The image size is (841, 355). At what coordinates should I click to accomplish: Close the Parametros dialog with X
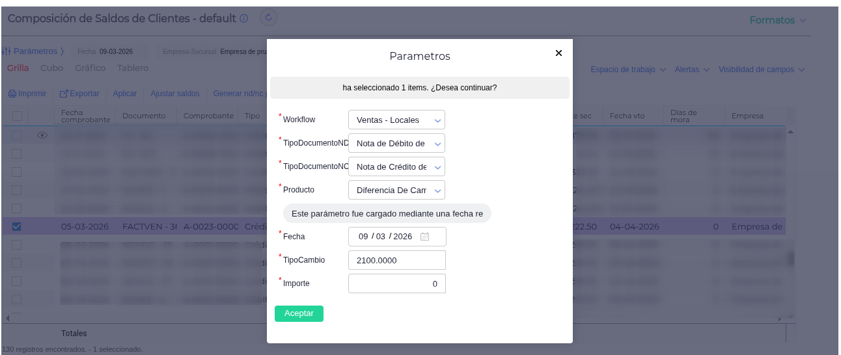coord(558,53)
